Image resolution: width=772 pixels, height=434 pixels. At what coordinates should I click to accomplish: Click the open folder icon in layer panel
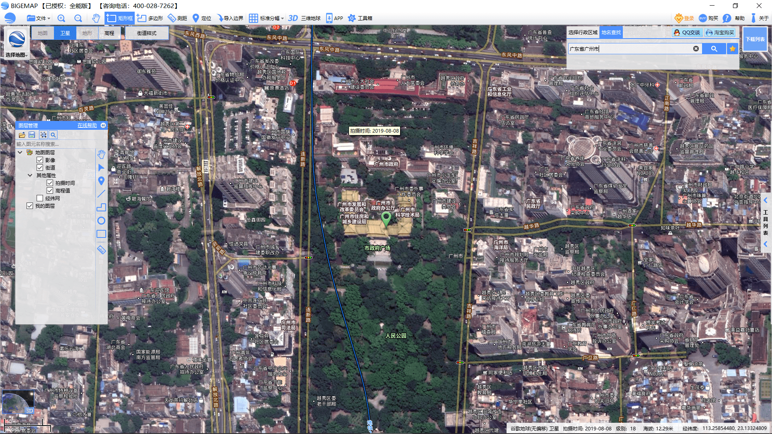[22, 135]
